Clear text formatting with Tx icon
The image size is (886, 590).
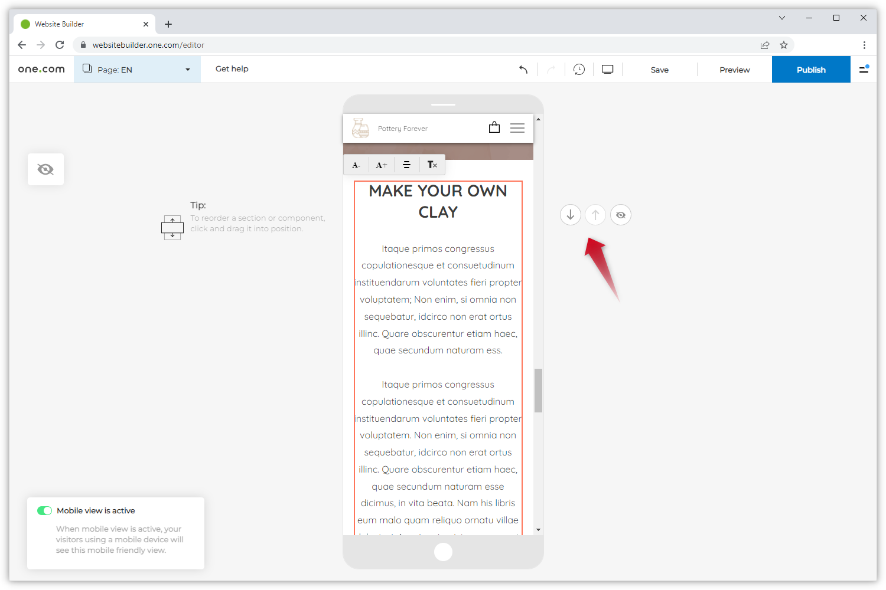point(432,165)
